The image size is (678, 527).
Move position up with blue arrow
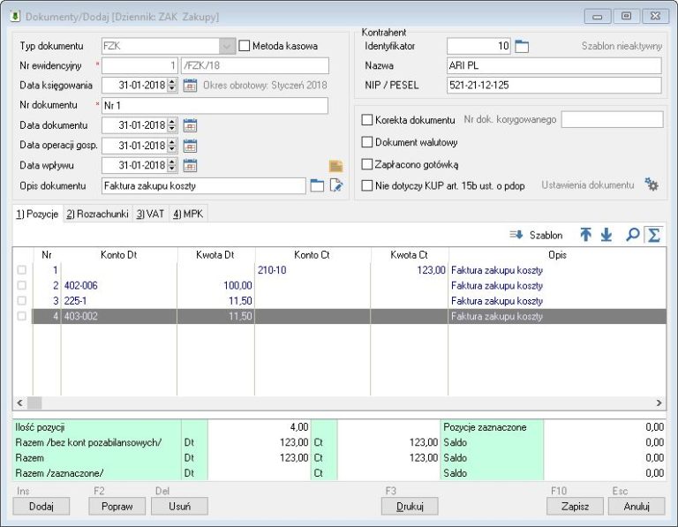(x=585, y=234)
